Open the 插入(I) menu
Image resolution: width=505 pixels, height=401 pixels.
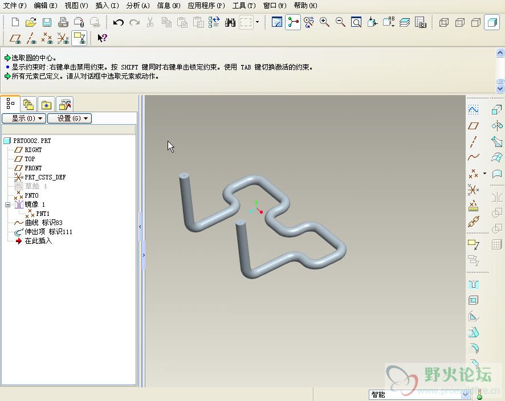pyautogui.click(x=107, y=6)
